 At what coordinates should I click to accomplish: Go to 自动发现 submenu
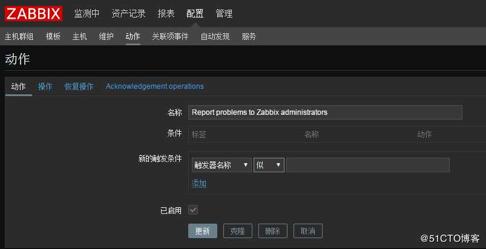coord(215,36)
